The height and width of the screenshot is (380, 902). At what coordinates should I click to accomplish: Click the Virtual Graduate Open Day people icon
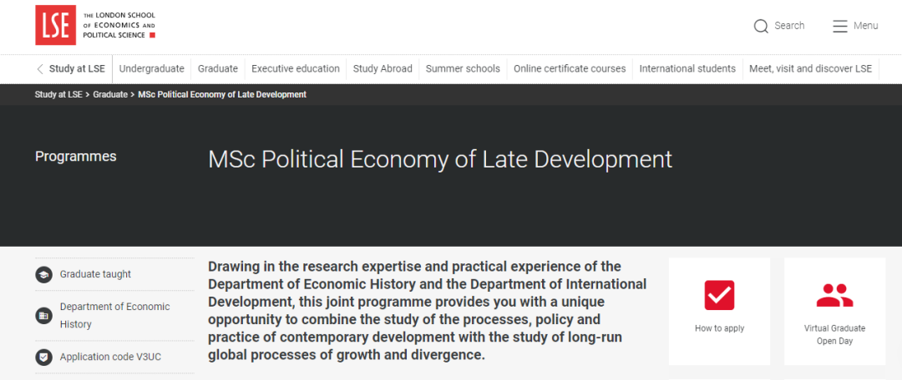point(834,294)
